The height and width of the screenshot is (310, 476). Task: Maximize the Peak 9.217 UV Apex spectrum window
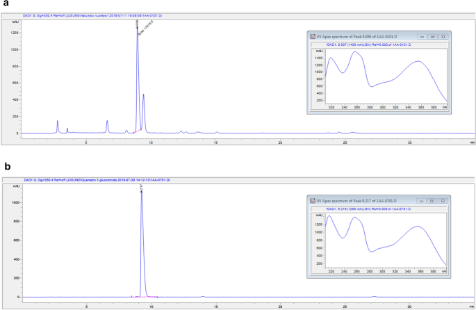(432, 201)
